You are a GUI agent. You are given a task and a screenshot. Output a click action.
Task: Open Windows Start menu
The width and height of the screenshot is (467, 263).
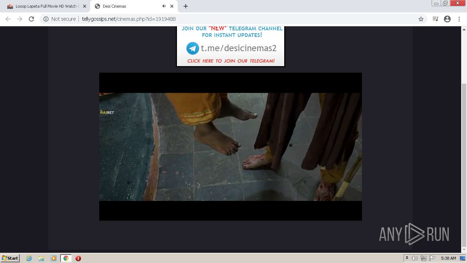click(10, 258)
